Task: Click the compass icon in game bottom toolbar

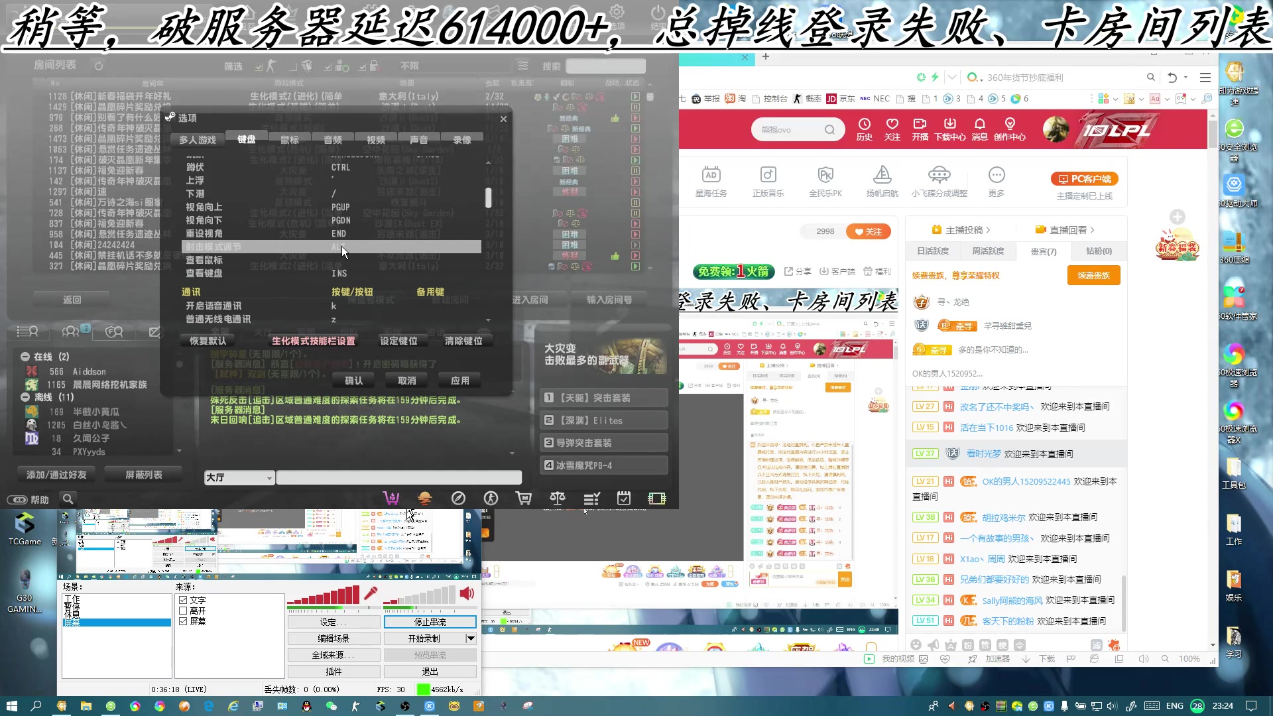Action: pyautogui.click(x=458, y=498)
